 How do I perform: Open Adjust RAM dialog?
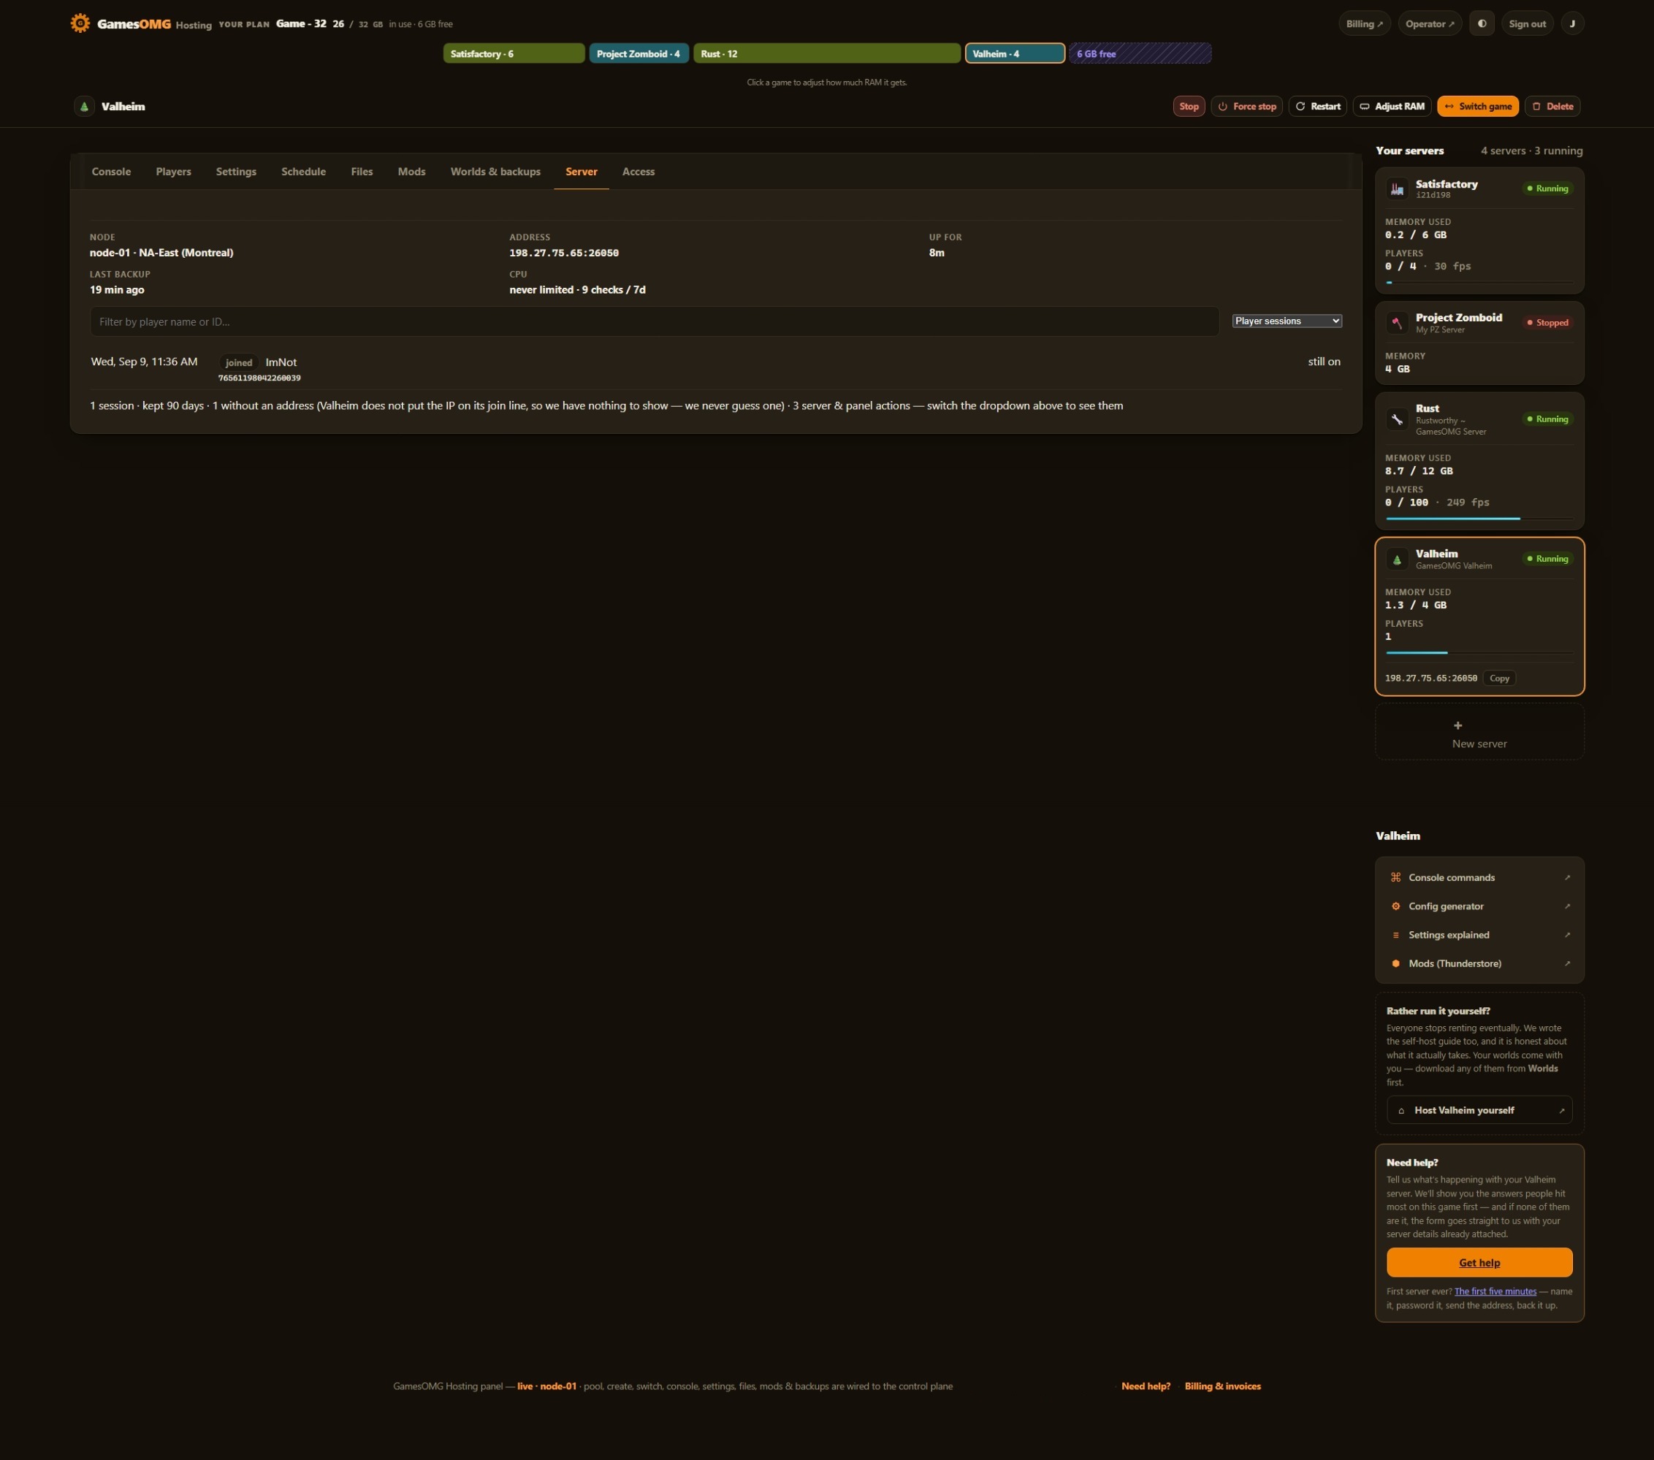tap(1392, 106)
